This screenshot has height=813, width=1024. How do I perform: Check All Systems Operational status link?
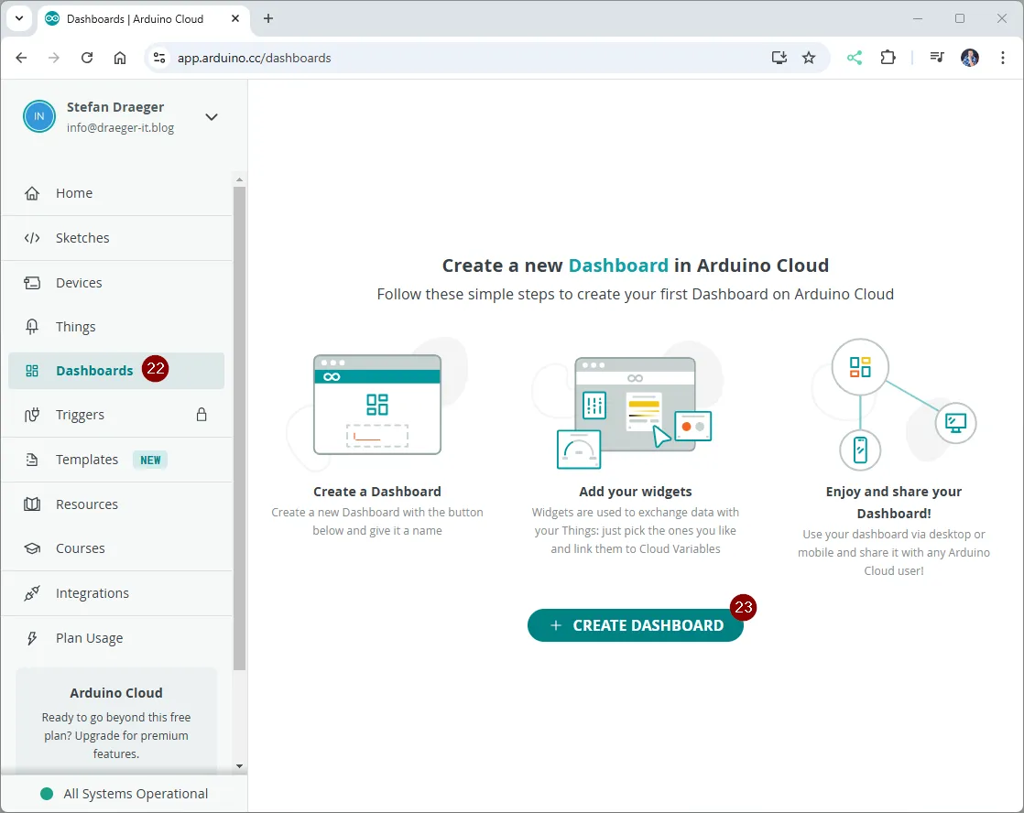(136, 794)
